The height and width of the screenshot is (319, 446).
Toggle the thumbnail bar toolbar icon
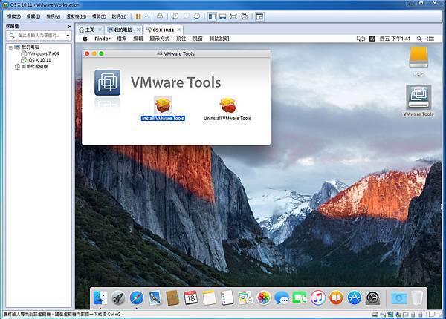click(223, 16)
